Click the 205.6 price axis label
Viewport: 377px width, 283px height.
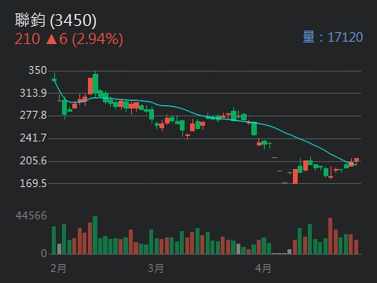[x=34, y=160]
